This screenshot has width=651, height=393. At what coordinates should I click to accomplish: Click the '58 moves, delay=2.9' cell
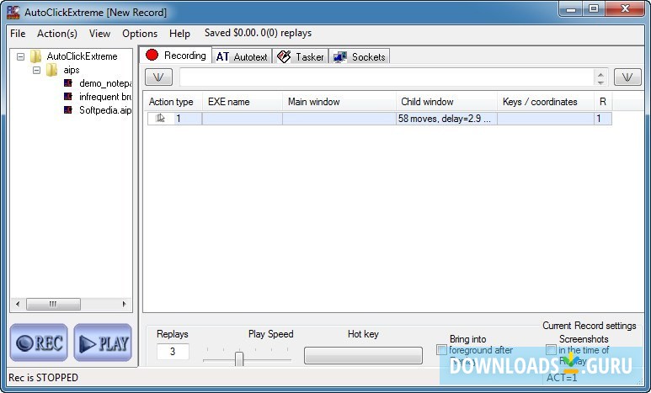446,119
